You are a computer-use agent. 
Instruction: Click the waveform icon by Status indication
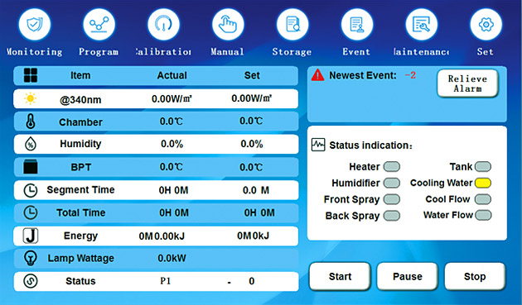pyautogui.click(x=318, y=145)
